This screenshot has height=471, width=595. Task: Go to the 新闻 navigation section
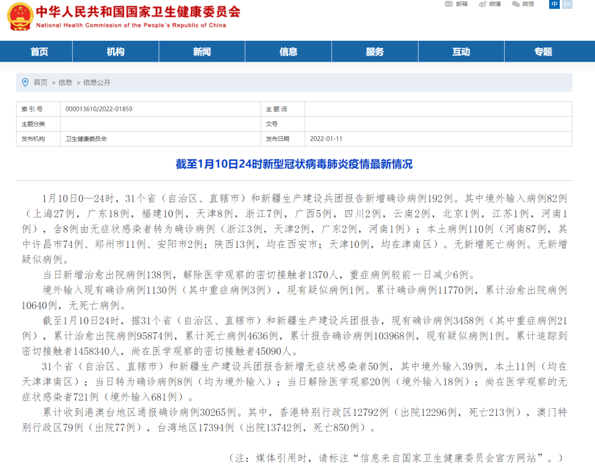(x=202, y=52)
